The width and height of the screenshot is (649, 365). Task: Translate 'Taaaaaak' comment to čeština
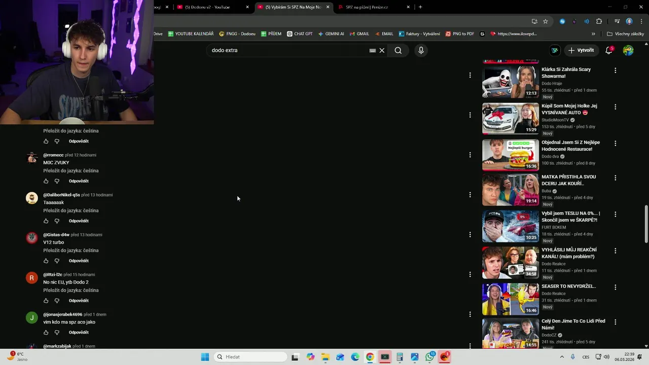[70, 210]
